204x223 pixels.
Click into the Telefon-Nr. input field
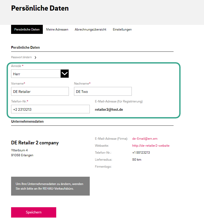(50, 109)
